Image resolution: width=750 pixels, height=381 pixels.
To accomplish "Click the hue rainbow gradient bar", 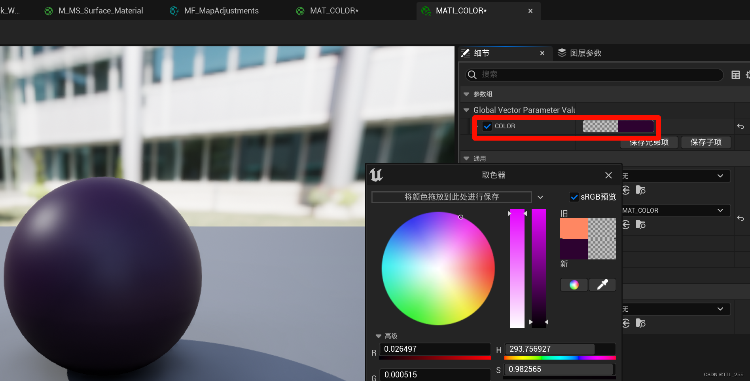I will pos(560,358).
